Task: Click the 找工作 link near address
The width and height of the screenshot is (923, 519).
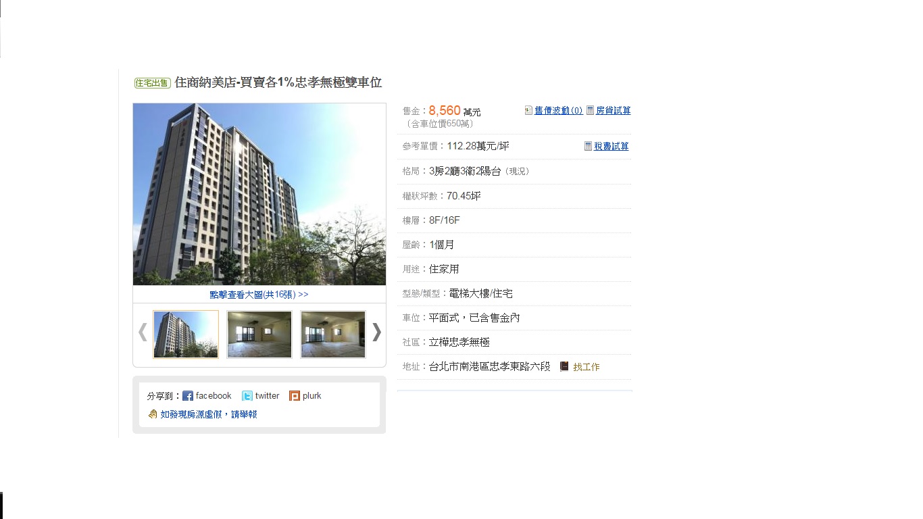Action: pyautogui.click(x=587, y=367)
